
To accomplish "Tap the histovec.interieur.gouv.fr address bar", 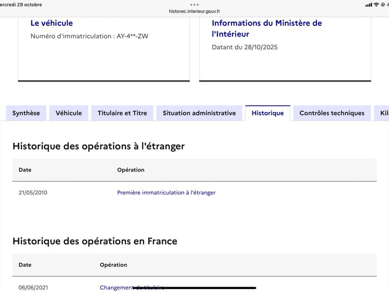I will (194, 11).
